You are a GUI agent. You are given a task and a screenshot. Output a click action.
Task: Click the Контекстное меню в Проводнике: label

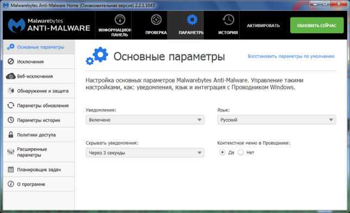254,143
